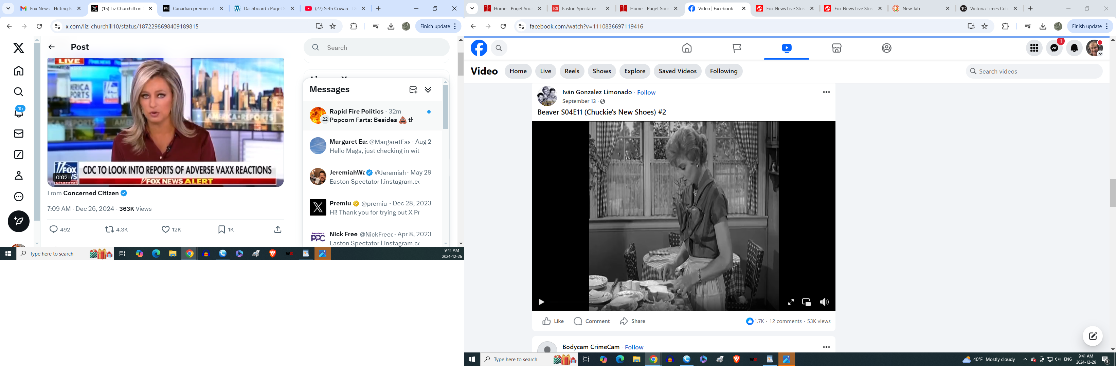Screen dimensions: 1116x366
Task: Follow Iván Gonzalez Limonado
Action: (646, 93)
